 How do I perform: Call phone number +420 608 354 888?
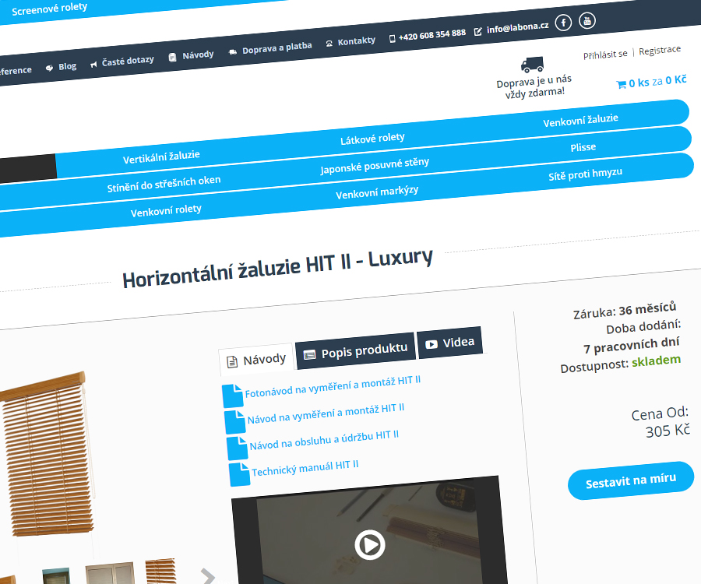pos(432,35)
